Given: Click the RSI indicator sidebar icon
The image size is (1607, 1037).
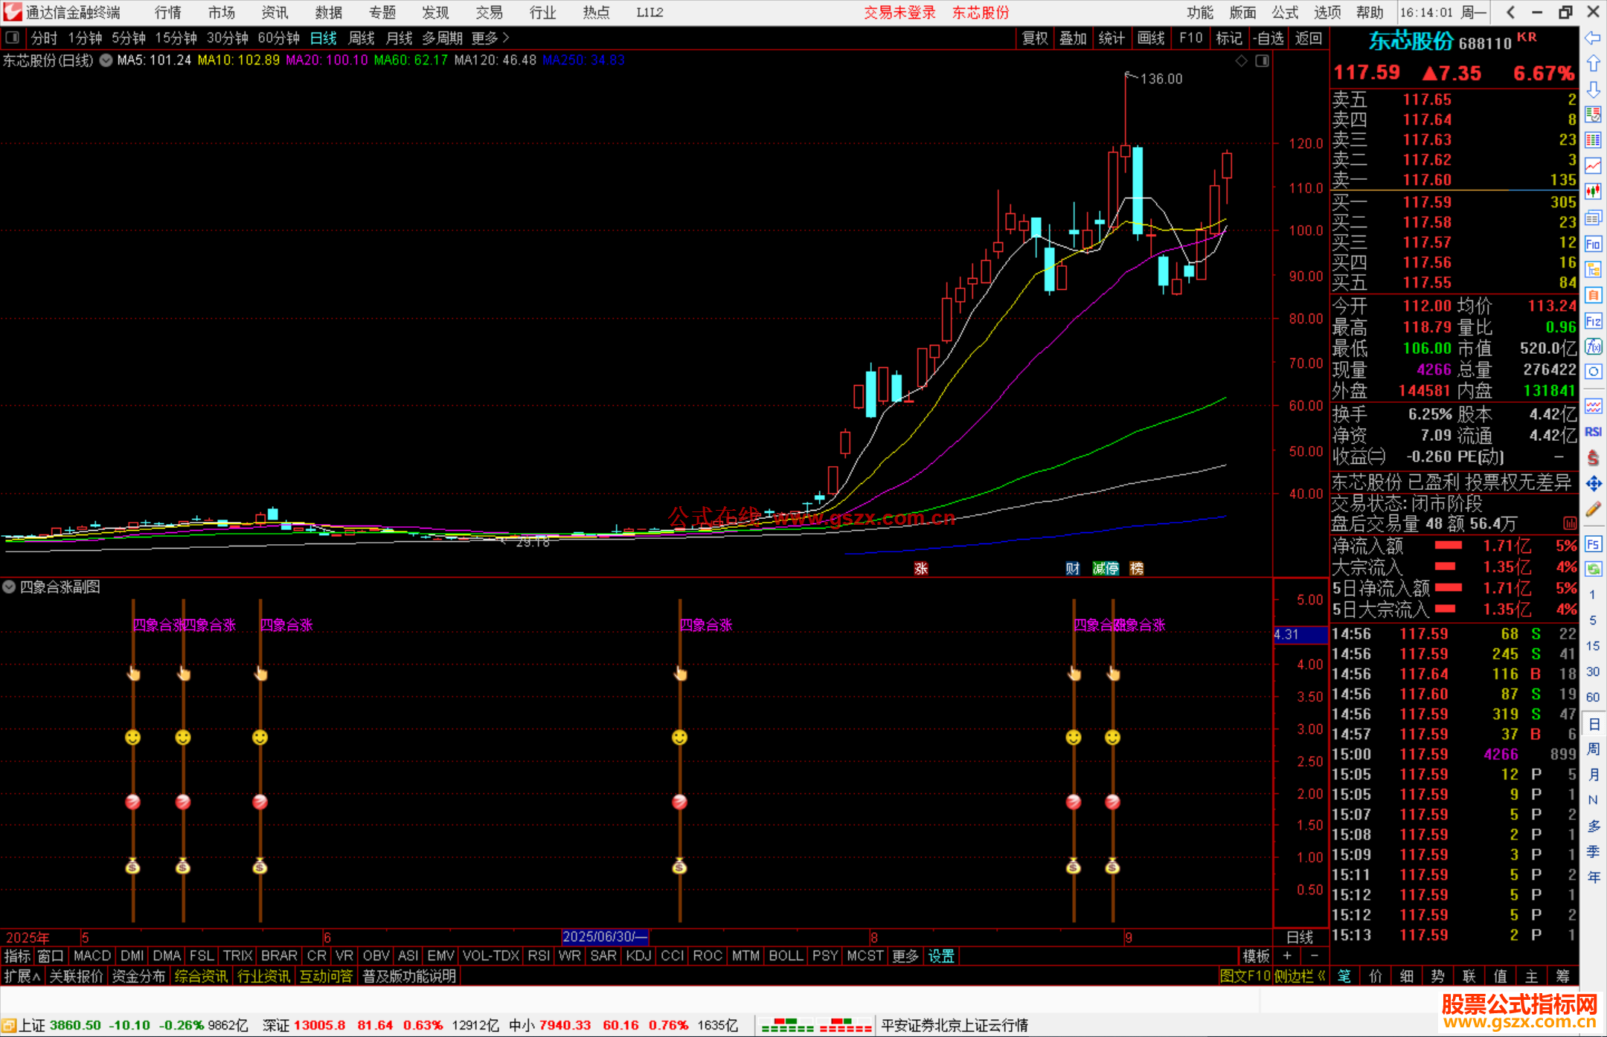Looking at the screenshot, I should coord(1593,432).
